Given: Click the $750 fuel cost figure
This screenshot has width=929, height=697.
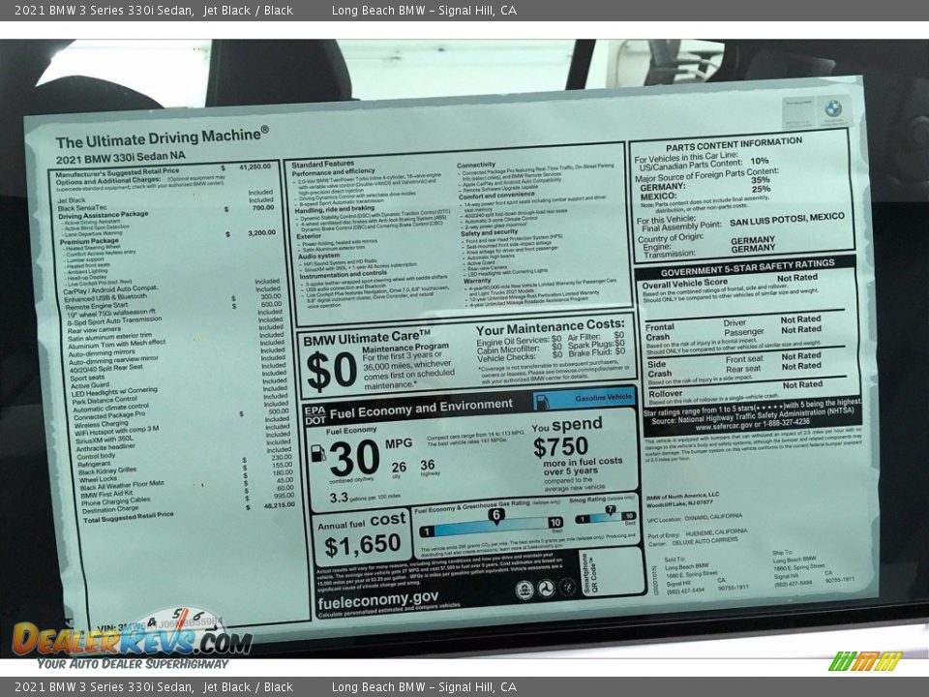Looking at the screenshot, I should click(560, 447).
